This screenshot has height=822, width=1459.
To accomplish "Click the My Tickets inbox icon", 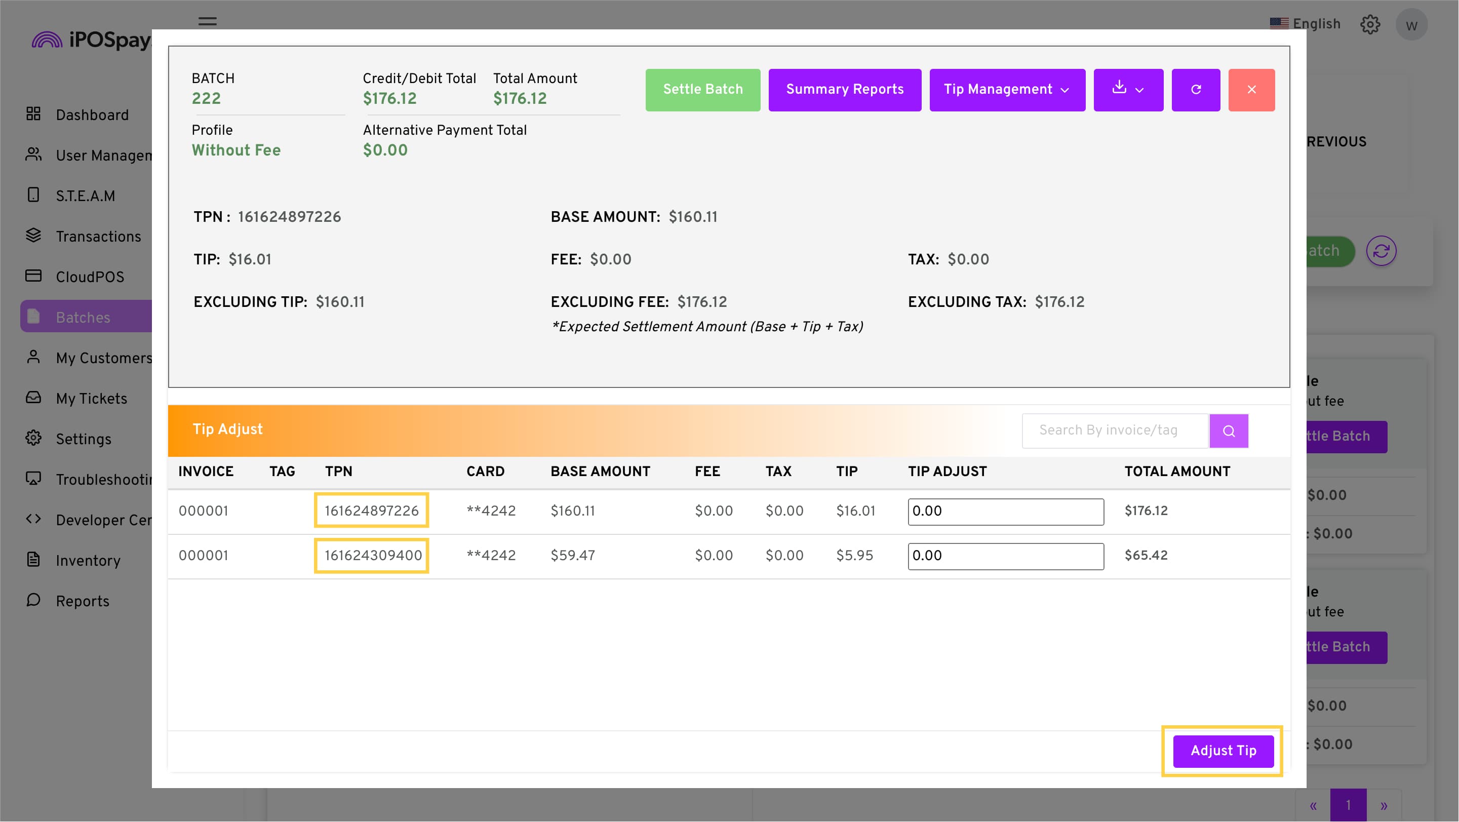I will [x=33, y=398].
